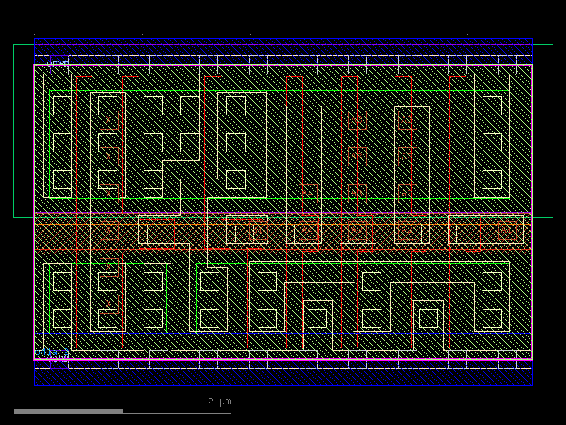Image resolution: width=566 pixels, height=425 pixels.
Task: Click the blue horizontal metal1 strap
Action: (x=283, y=91)
